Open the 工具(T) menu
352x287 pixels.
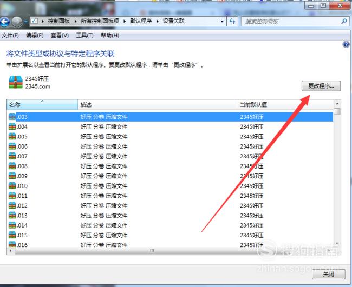coord(84,35)
